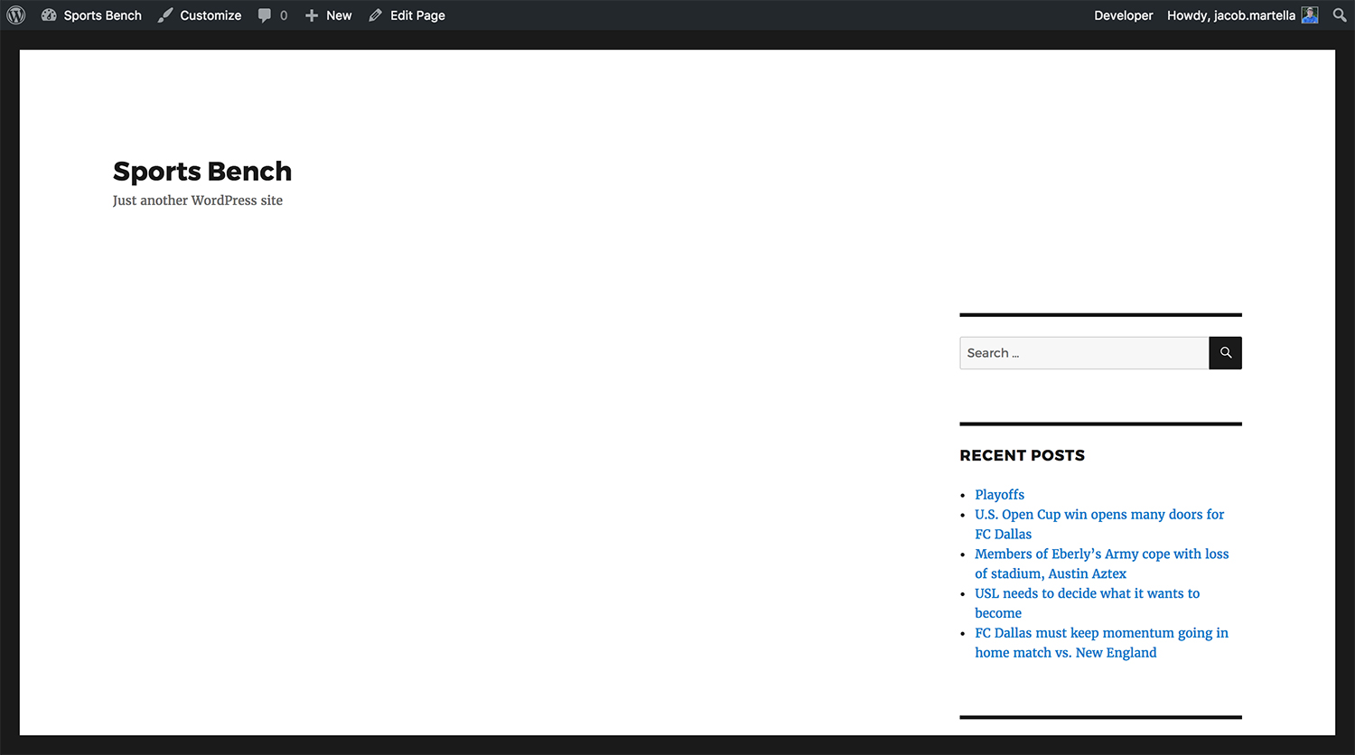The image size is (1355, 755).
Task: Click the dashboard icon beside Sports Bench
Action: pos(49,15)
